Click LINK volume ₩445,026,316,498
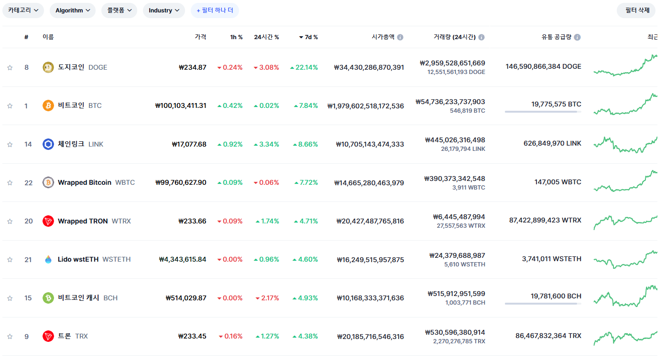This screenshot has width=666, height=360. click(455, 140)
